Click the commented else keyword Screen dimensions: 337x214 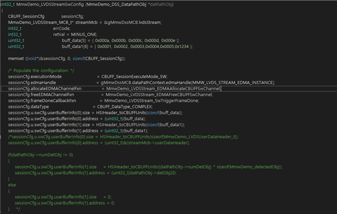(12, 185)
